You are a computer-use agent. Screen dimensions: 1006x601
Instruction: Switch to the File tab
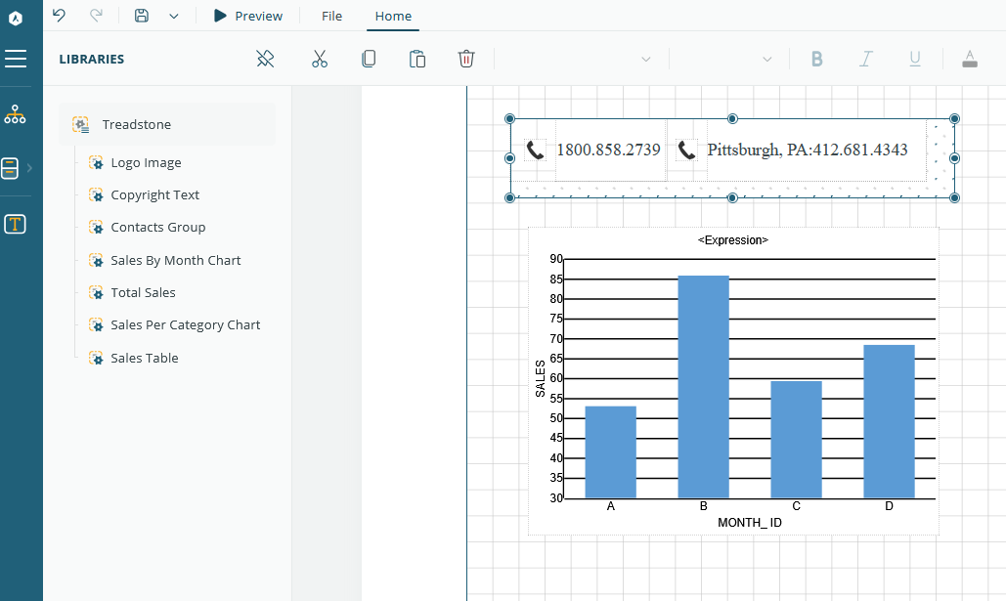pyautogui.click(x=331, y=16)
